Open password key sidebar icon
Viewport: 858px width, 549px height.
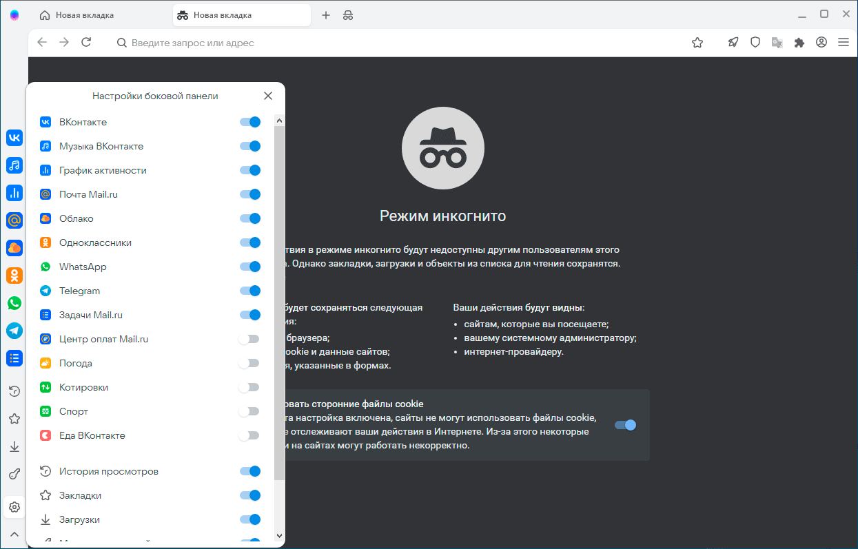14,474
